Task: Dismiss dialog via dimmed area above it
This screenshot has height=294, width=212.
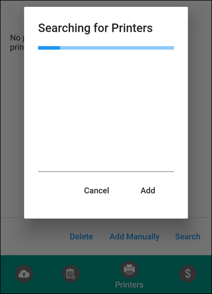Action: tap(106, 3)
